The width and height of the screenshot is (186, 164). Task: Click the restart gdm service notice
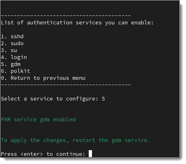tap(75, 140)
